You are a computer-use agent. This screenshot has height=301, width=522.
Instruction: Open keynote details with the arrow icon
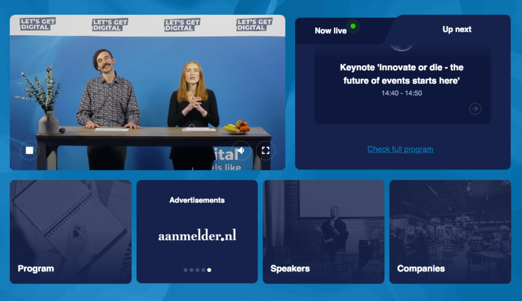click(475, 109)
